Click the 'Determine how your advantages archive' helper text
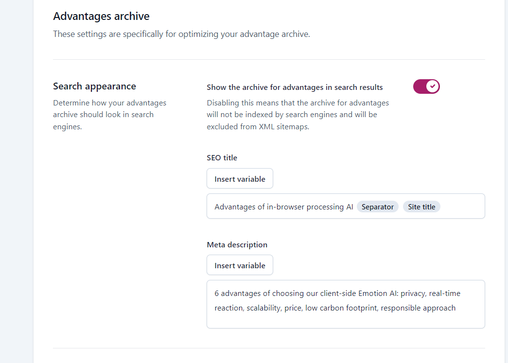 (109, 115)
